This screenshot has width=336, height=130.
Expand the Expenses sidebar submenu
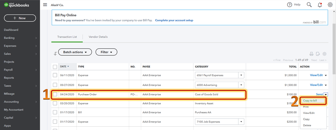click(36, 46)
